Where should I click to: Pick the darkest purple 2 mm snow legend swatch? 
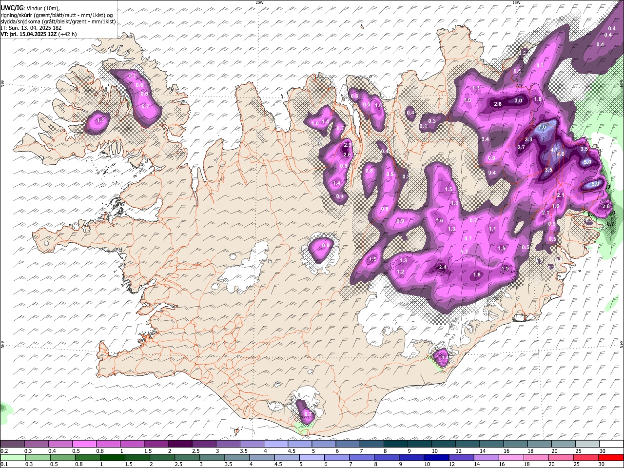click(179, 444)
